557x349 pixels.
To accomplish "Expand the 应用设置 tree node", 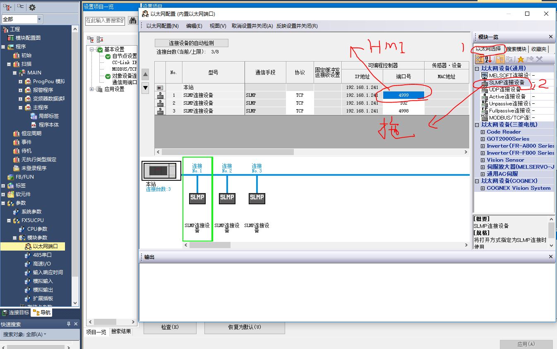I will pos(92,89).
